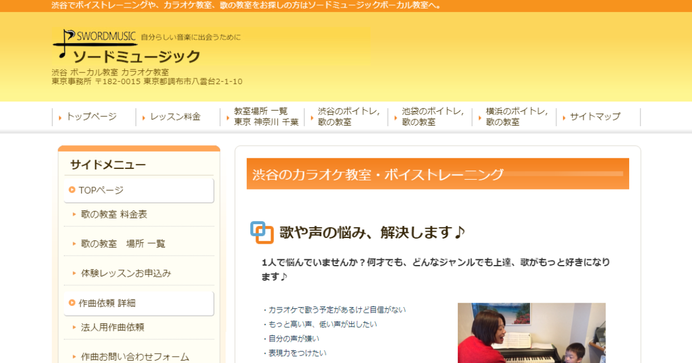Open トップページ in the navigation bar
Image resolution: width=692 pixels, height=363 pixels.
[91, 116]
